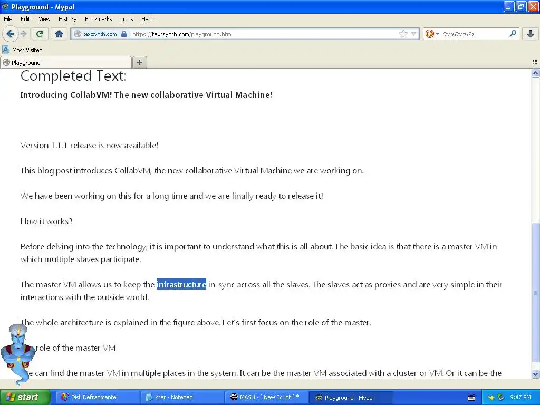Click the highlighted word 'infrastructure'
The image size is (540, 405).
181,284
